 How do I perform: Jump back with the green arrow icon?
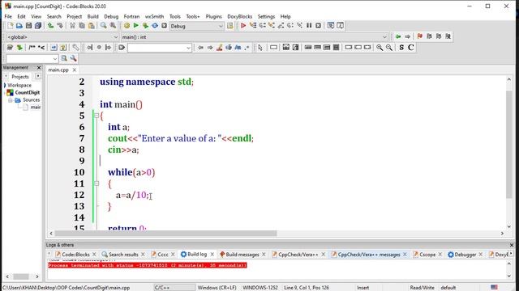coord(398,36)
